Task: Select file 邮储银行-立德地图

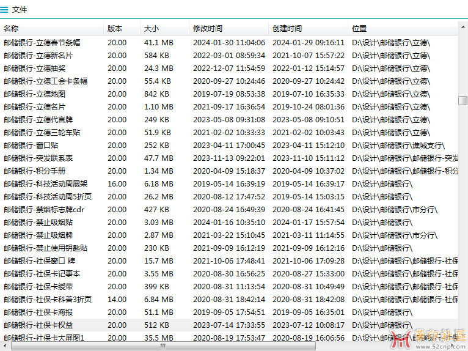Action: (35, 94)
